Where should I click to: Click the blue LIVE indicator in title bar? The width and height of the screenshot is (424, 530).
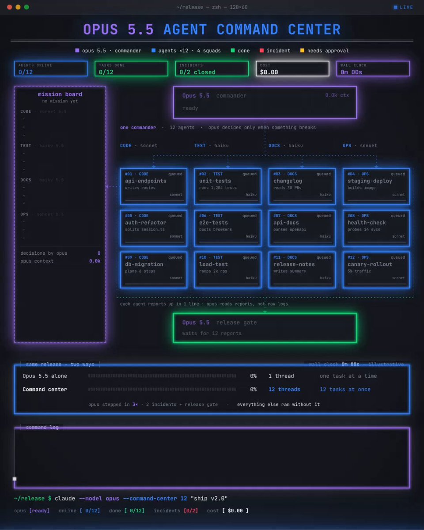[403, 7]
